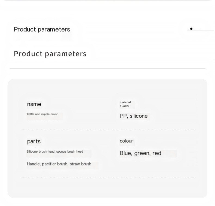
Task: Click the "colour" field label
Action: (x=126, y=141)
